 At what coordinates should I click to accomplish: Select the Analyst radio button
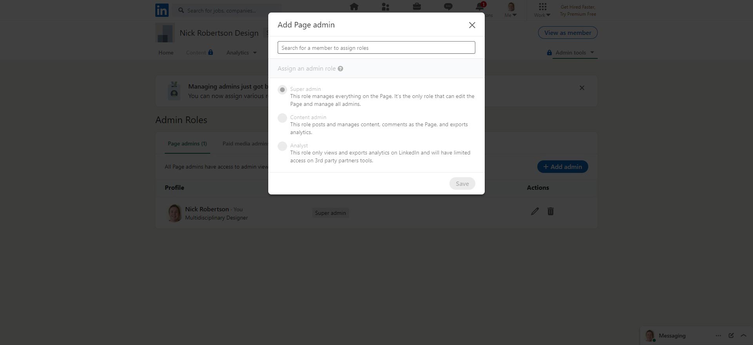pyautogui.click(x=282, y=146)
